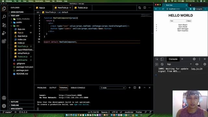This screenshot has width=208, height=117.
Task: Open the Debug Console tab
Action: [x=78, y=88]
